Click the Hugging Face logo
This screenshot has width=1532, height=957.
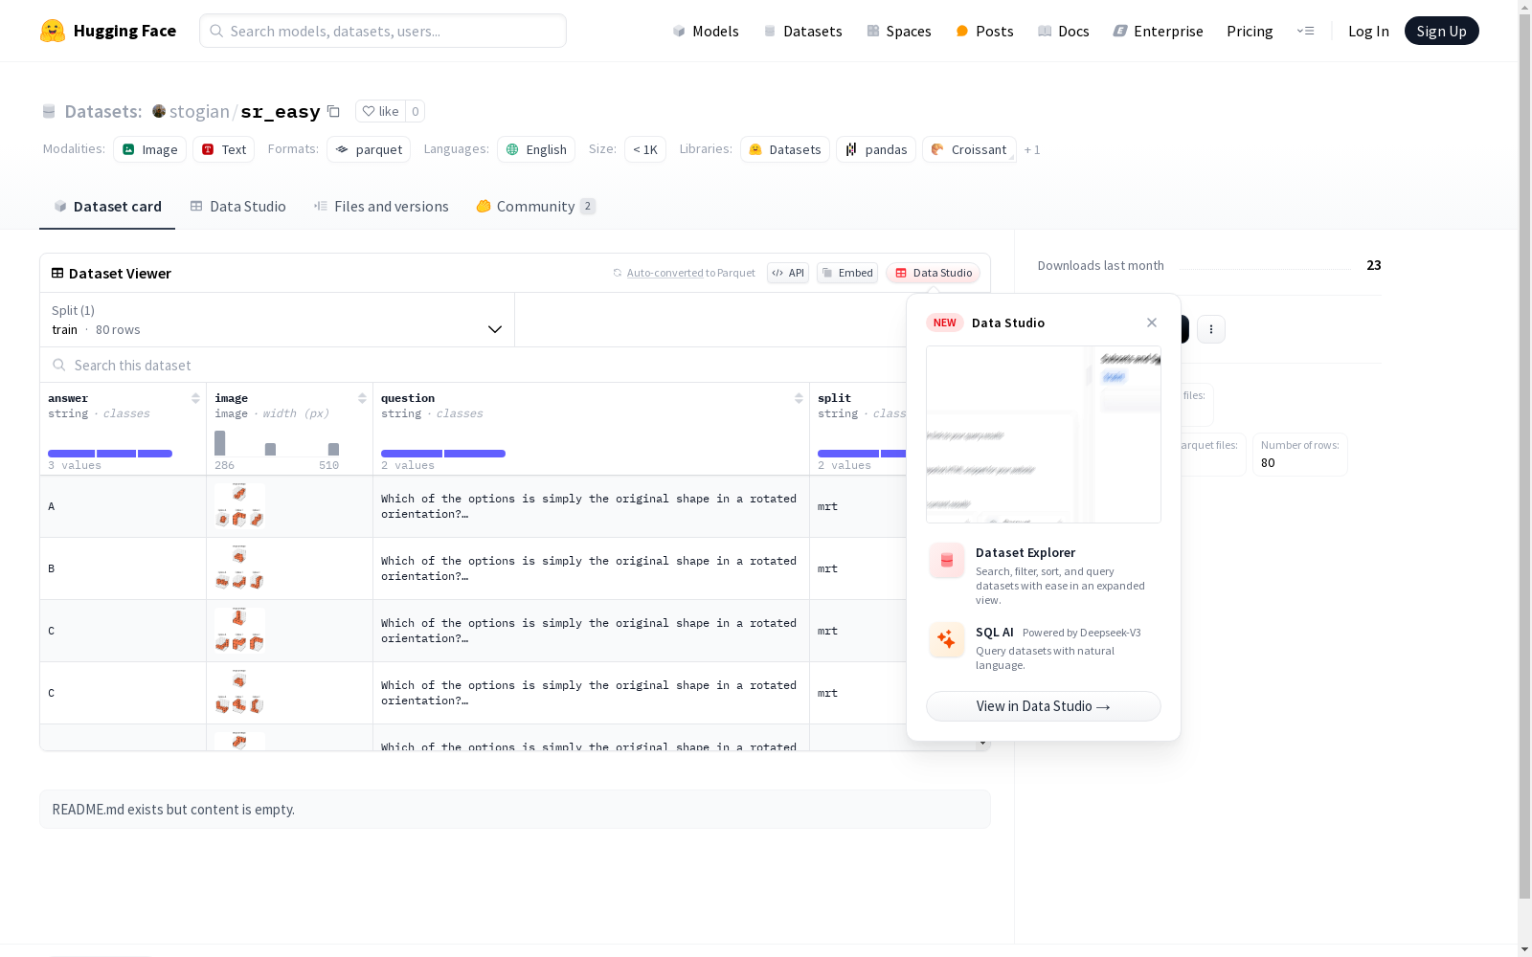pyautogui.click(x=108, y=31)
